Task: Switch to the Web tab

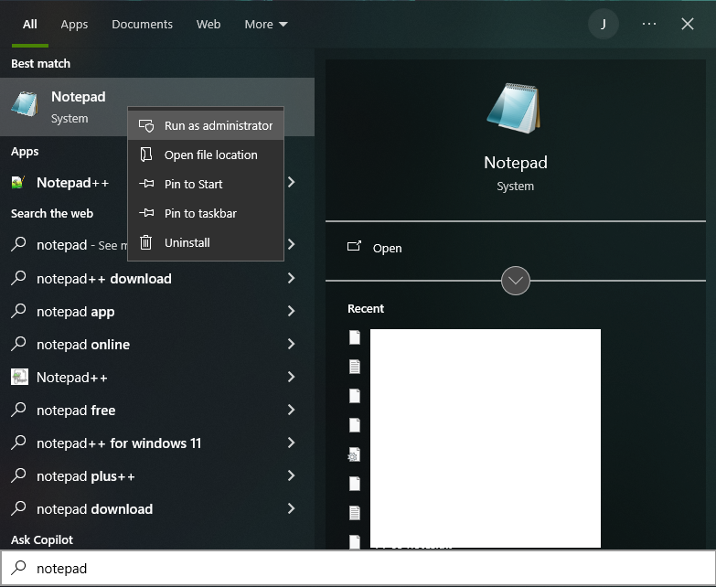Action: click(x=208, y=24)
